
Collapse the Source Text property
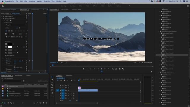3,23
